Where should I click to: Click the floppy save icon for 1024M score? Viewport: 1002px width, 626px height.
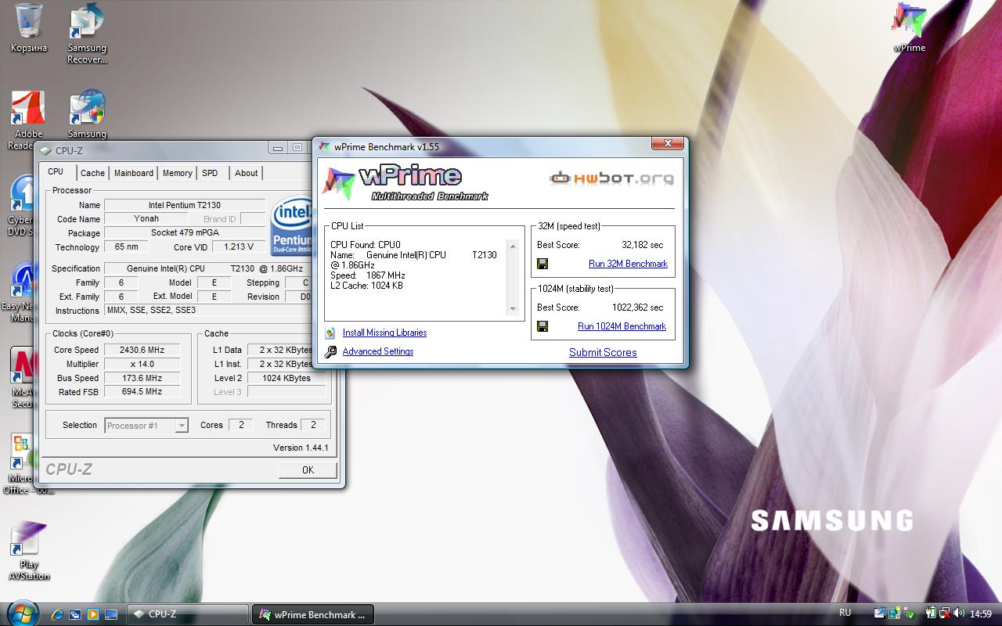pos(542,326)
